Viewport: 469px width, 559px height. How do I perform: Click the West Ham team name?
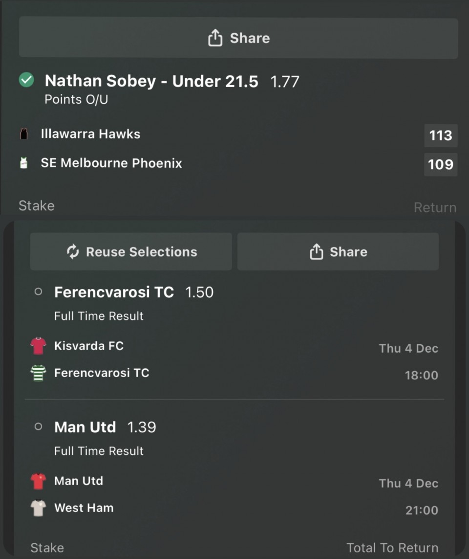point(84,508)
